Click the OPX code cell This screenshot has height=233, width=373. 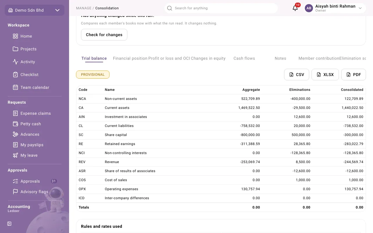click(82, 189)
